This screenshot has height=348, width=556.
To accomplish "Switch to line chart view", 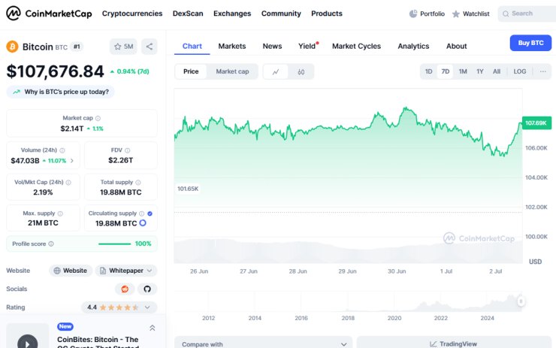I will pos(276,72).
